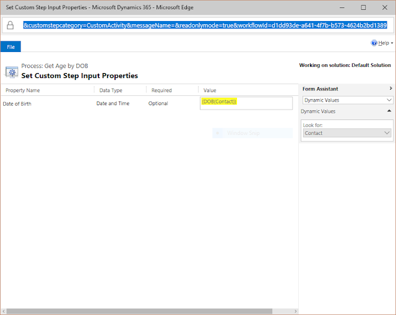Close the Set Custom Step window

click(385, 7)
